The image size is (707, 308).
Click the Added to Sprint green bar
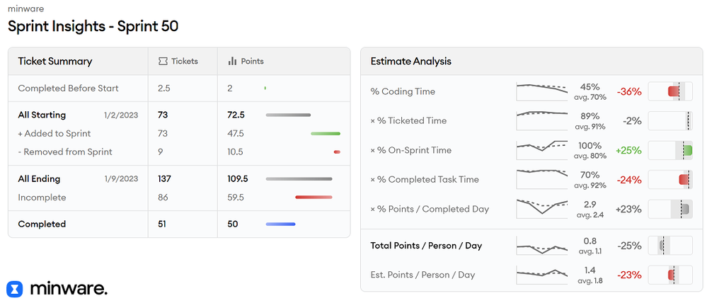tap(326, 134)
